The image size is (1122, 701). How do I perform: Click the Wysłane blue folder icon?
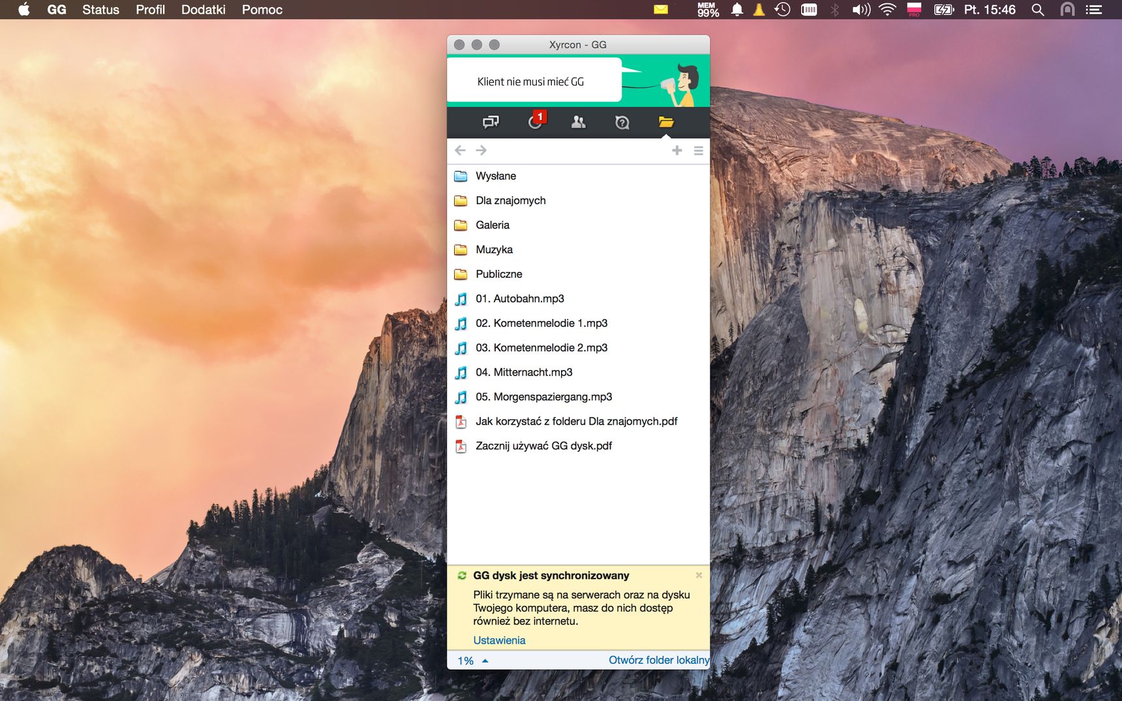[461, 176]
